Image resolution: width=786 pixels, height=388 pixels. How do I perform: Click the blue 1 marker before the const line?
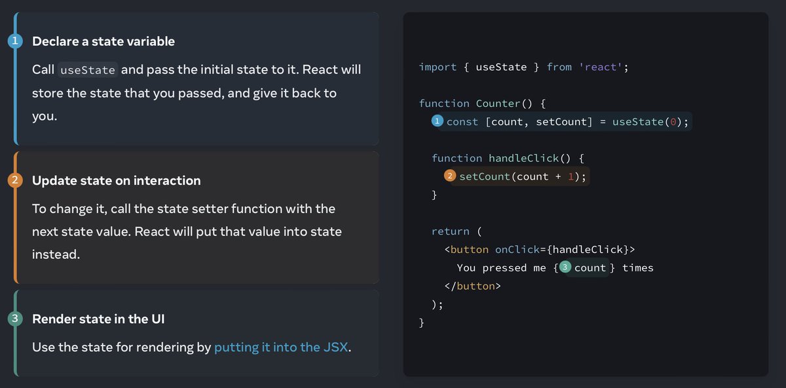click(x=437, y=121)
